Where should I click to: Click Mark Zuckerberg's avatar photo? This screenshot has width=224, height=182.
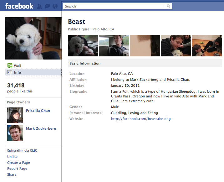point(15,133)
